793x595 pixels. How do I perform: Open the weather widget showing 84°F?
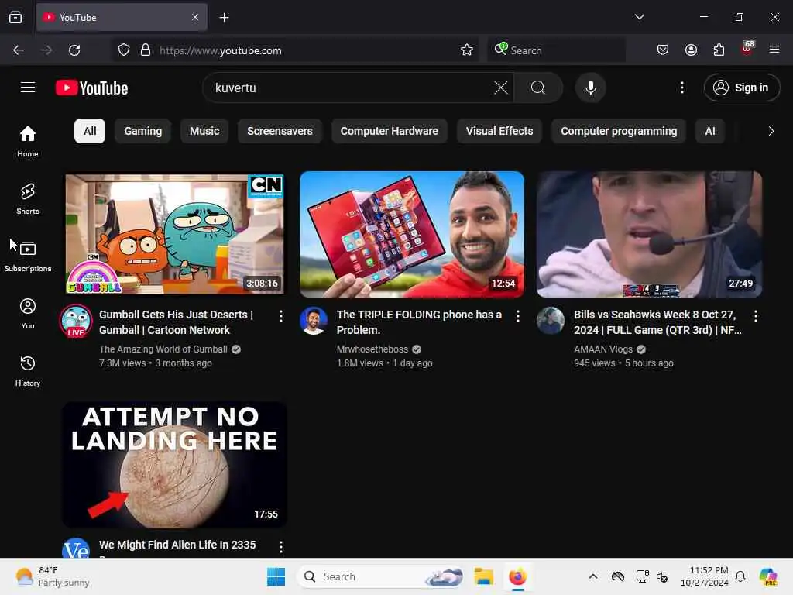(52, 576)
